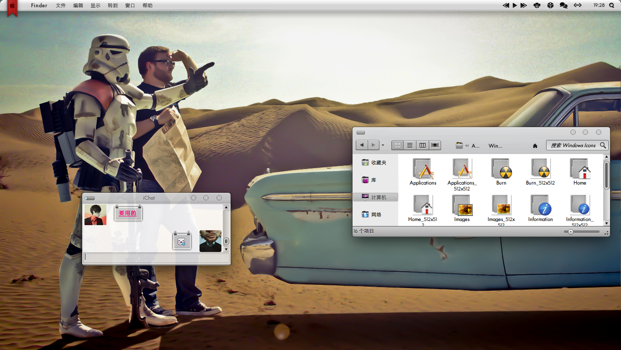Click the network arrows tray icon
The height and width of the screenshot is (350, 621).
[578, 5]
